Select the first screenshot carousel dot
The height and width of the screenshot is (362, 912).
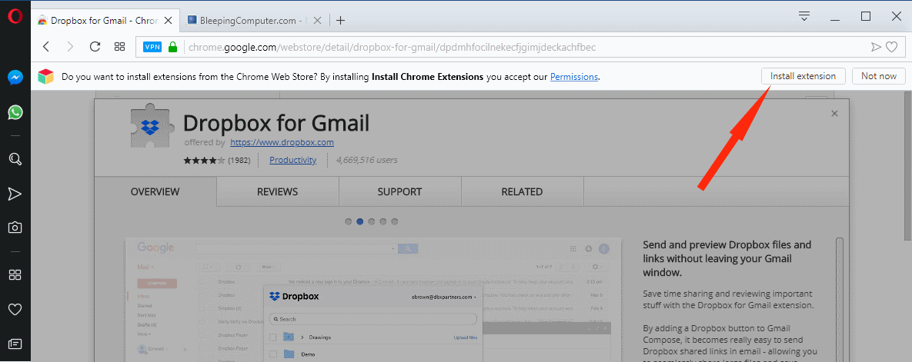click(x=349, y=221)
